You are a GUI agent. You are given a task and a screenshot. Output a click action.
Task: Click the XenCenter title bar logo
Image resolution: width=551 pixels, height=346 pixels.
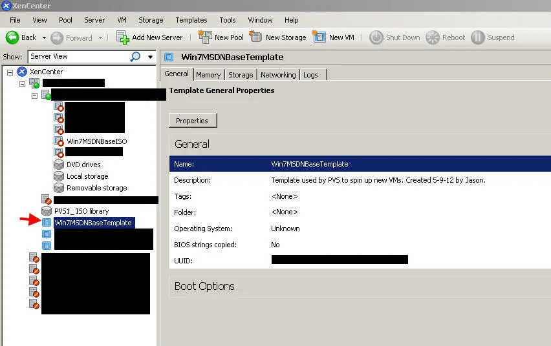[x=6, y=6]
